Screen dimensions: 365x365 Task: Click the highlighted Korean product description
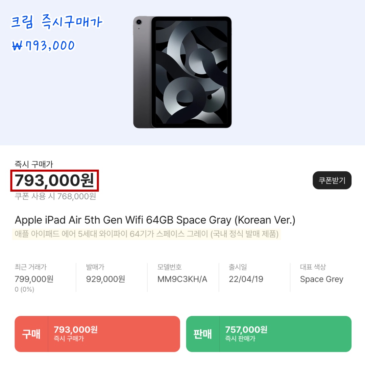tap(147, 234)
